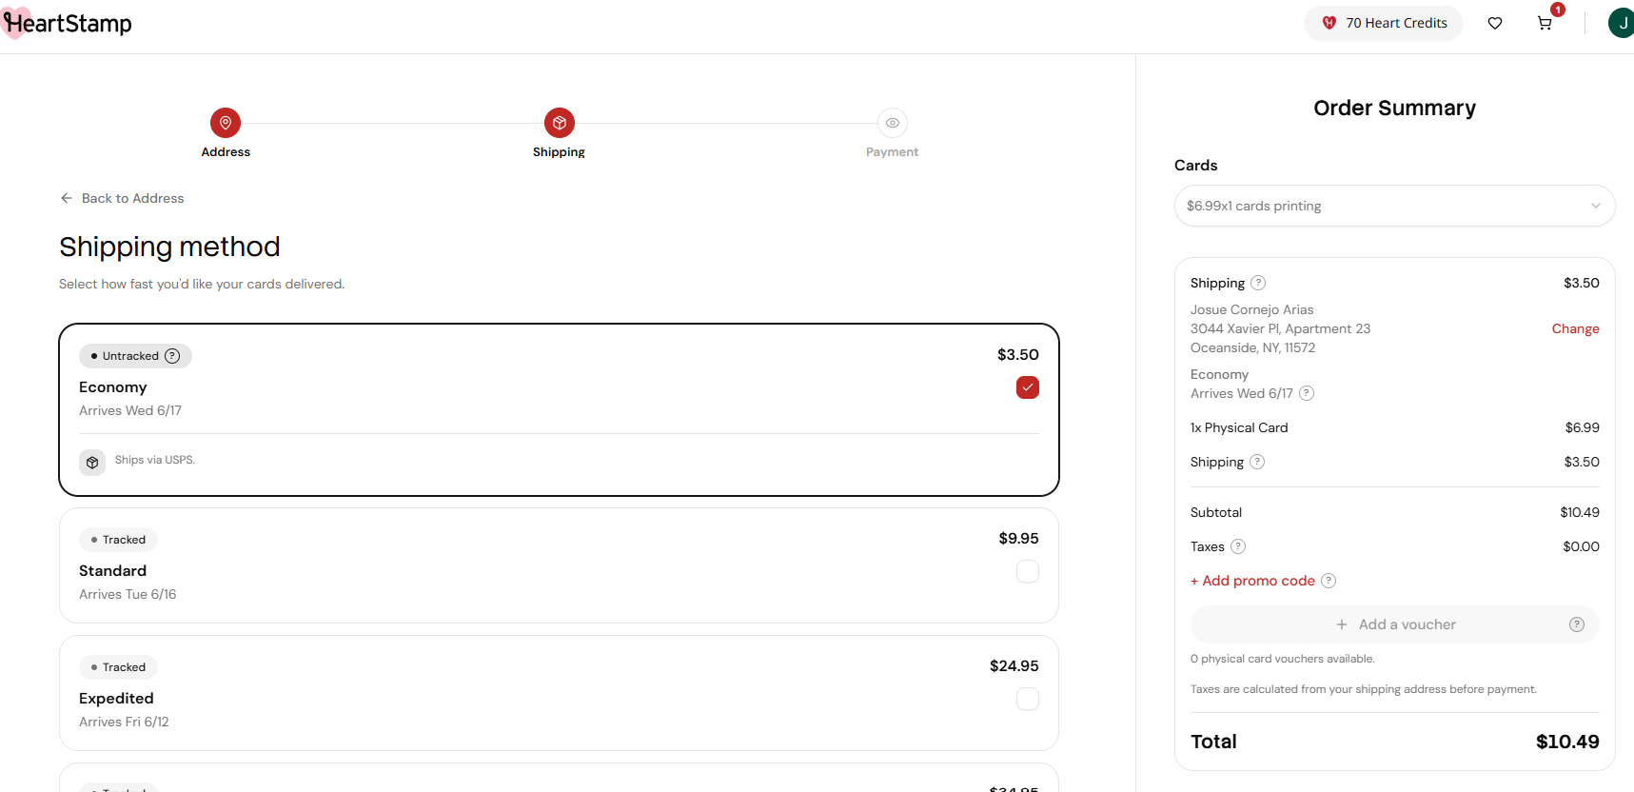The height and width of the screenshot is (792, 1634).
Task: Click the Subtotal $10.49 value
Action: (1580, 512)
